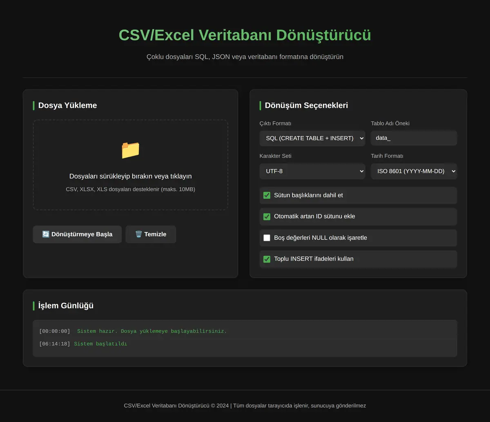The width and height of the screenshot is (490, 422).
Task: Click log entry 'Sistem başlatıldı'
Action: (x=100, y=344)
